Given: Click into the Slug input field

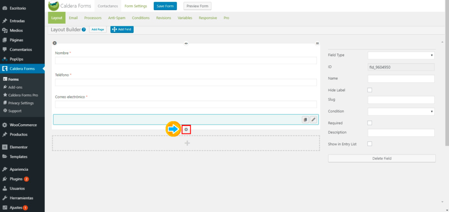Looking at the screenshot, I should [x=401, y=100].
